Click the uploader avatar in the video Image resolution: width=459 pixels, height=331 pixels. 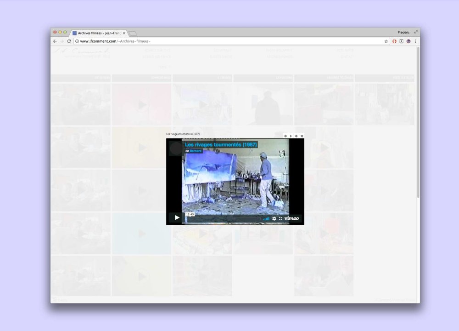176,148
